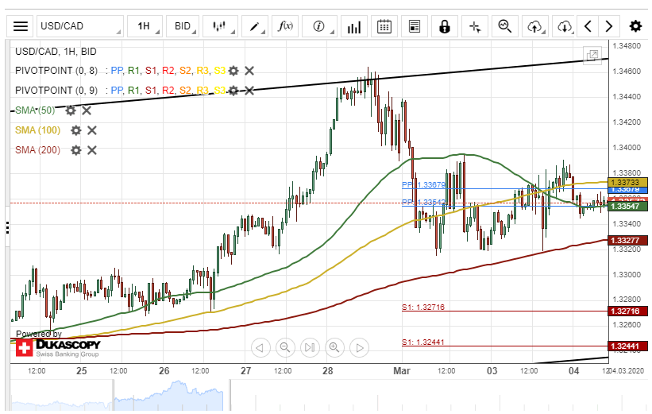
Task: Activate the crosshair cursor tool
Action: [475, 27]
